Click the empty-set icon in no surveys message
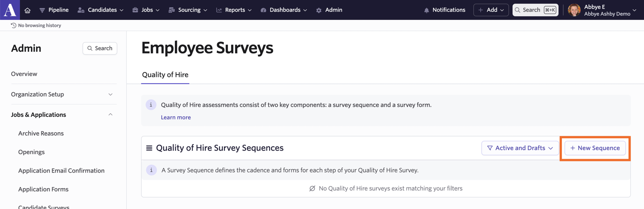The image size is (644, 209). click(312, 188)
